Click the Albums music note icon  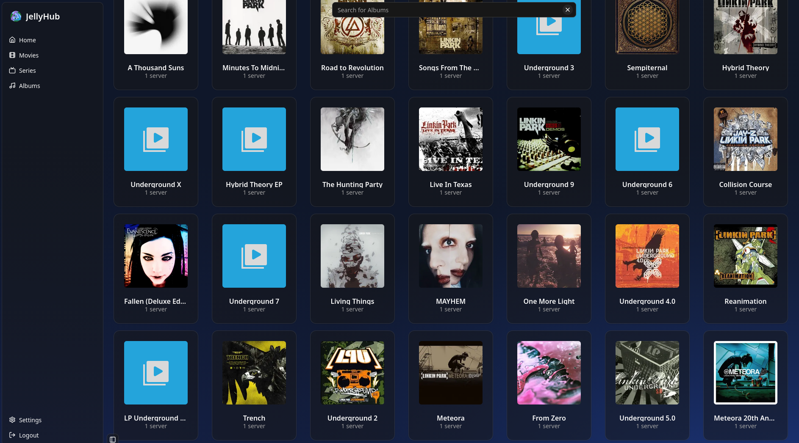point(12,85)
